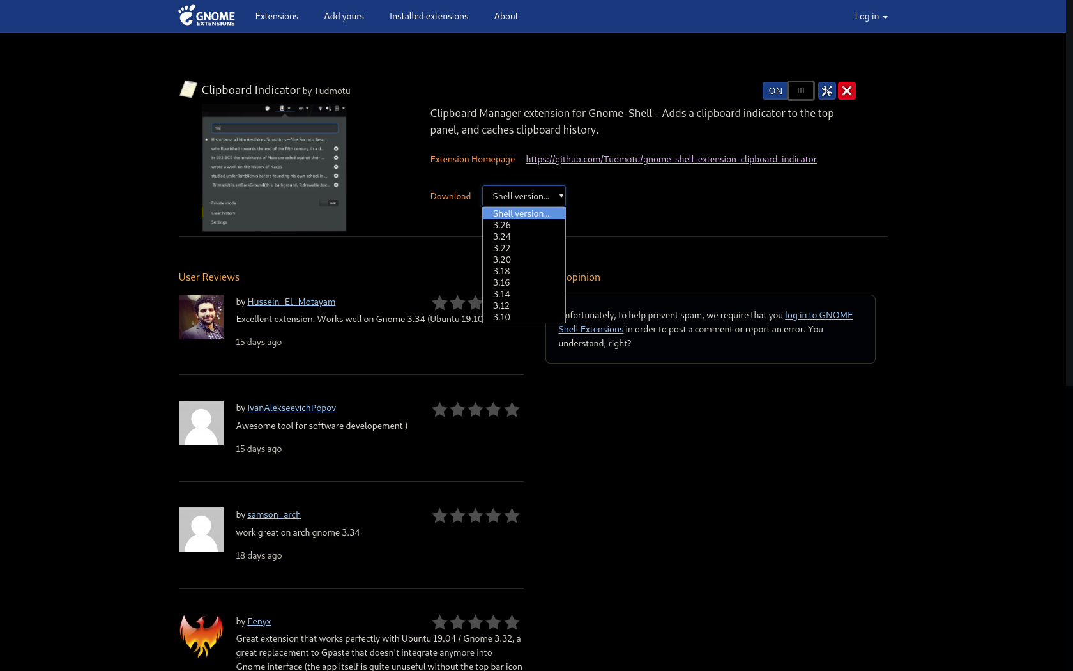The width and height of the screenshot is (1073, 671).
Task: Click Fenyx's phoenix avatar
Action: pyautogui.click(x=201, y=636)
